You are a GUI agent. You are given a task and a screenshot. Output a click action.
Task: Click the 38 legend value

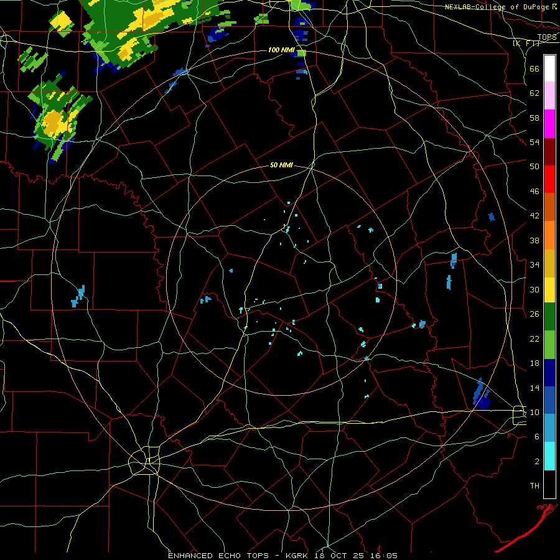click(534, 240)
